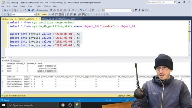192x108 pixels.
Task: Click the Navigate Backward toolbar icon
Action: [5, 10]
